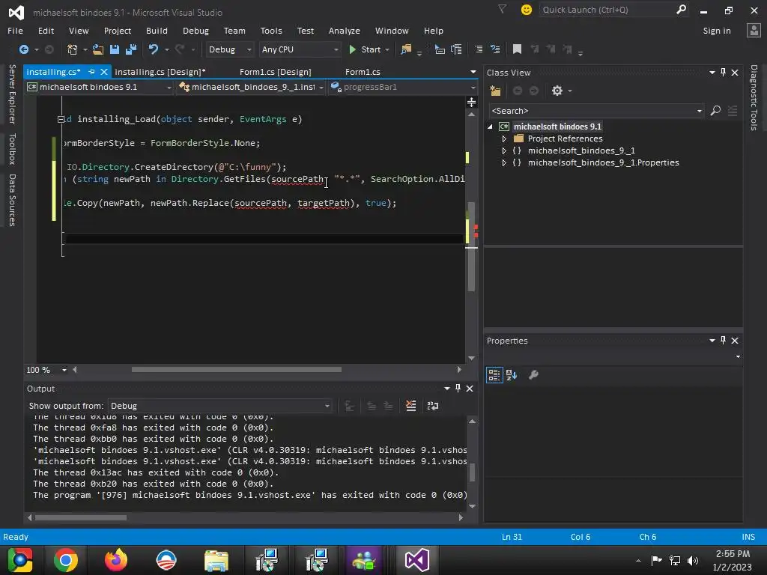Toggle word wrap in Output window

(x=433, y=406)
